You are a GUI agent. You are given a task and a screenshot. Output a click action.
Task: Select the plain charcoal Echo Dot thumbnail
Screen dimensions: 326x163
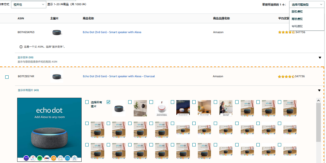click(119, 108)
